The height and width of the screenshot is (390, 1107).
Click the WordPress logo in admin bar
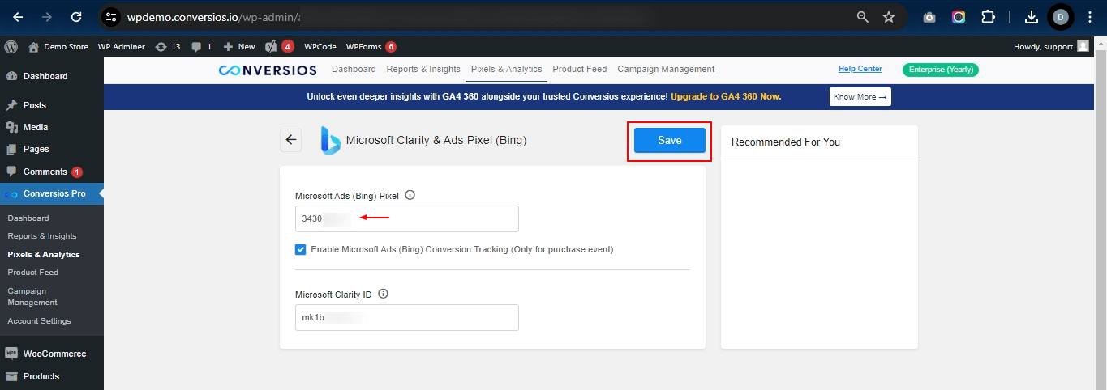point(11,46)
